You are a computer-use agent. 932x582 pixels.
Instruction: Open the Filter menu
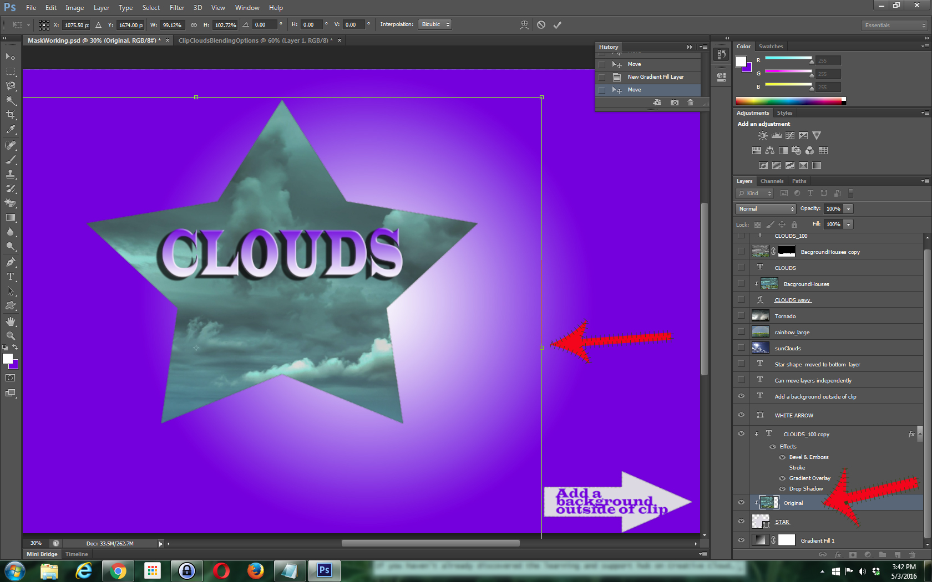pyautogui.click(x=176, y=8)
